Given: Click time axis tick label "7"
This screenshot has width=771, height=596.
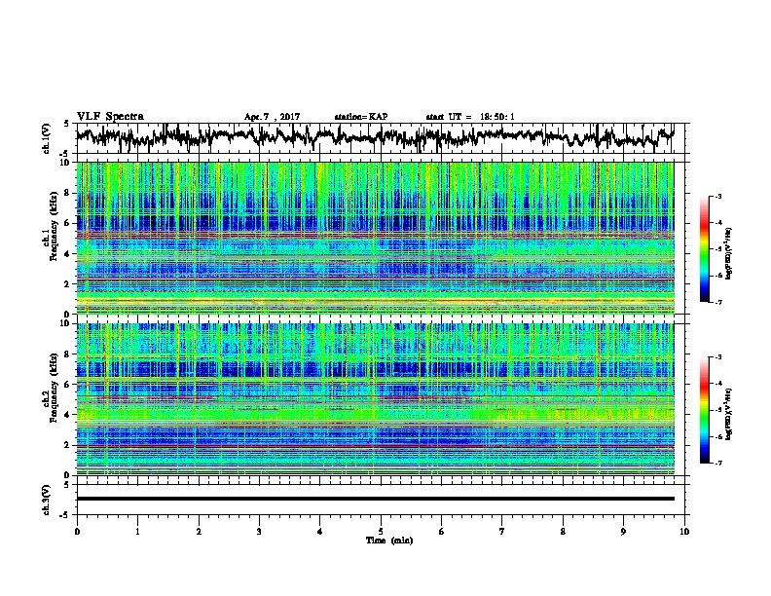Looking at the screenshot, I should [502, 532].
